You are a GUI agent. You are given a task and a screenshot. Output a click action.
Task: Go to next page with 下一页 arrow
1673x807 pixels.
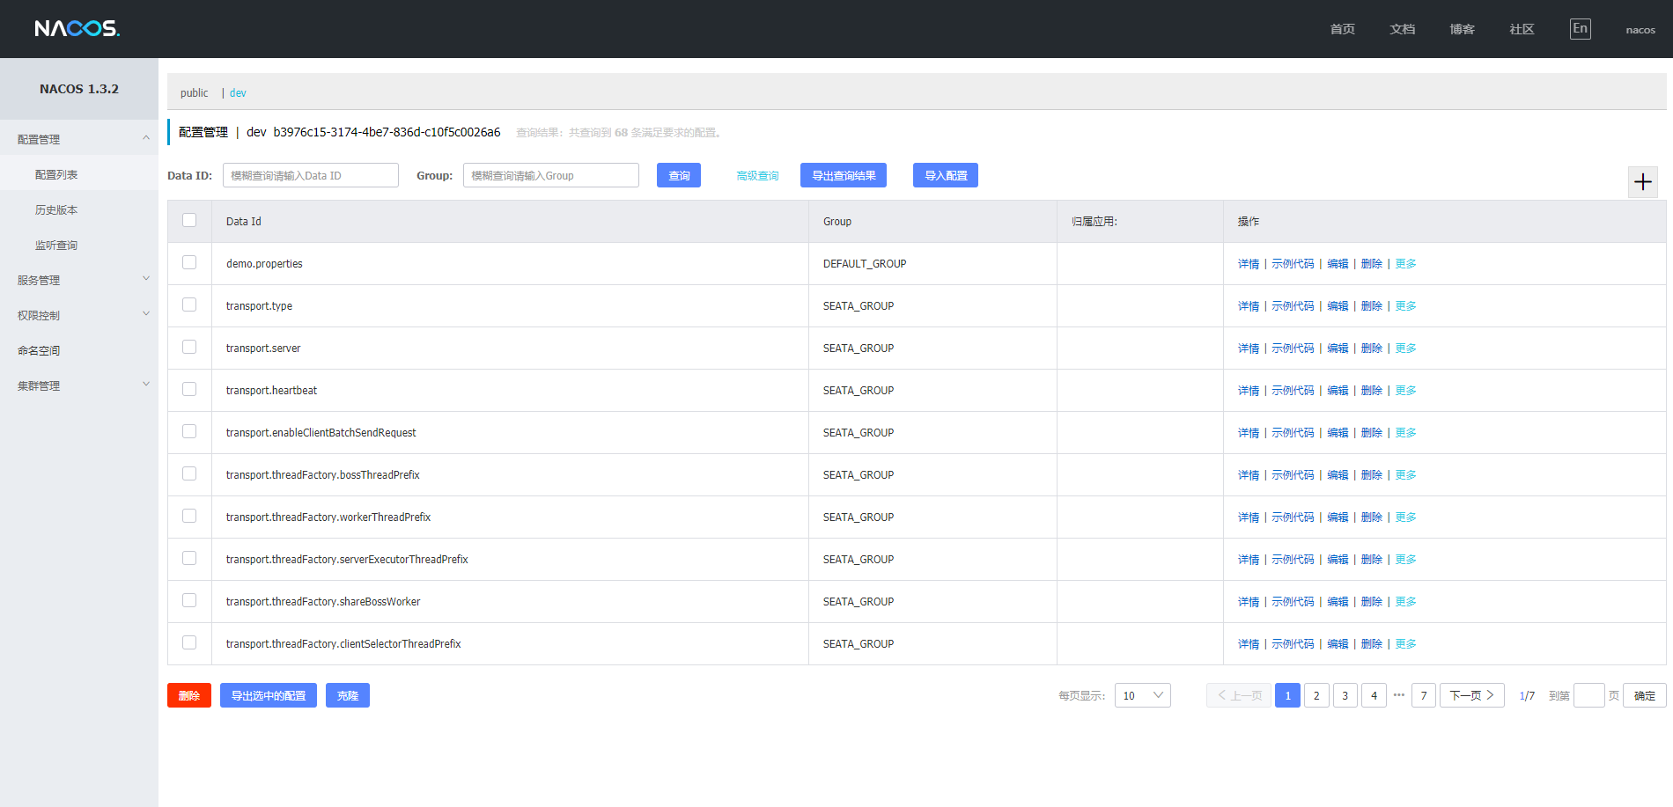pyautogui.click(x=1471, y=695)
